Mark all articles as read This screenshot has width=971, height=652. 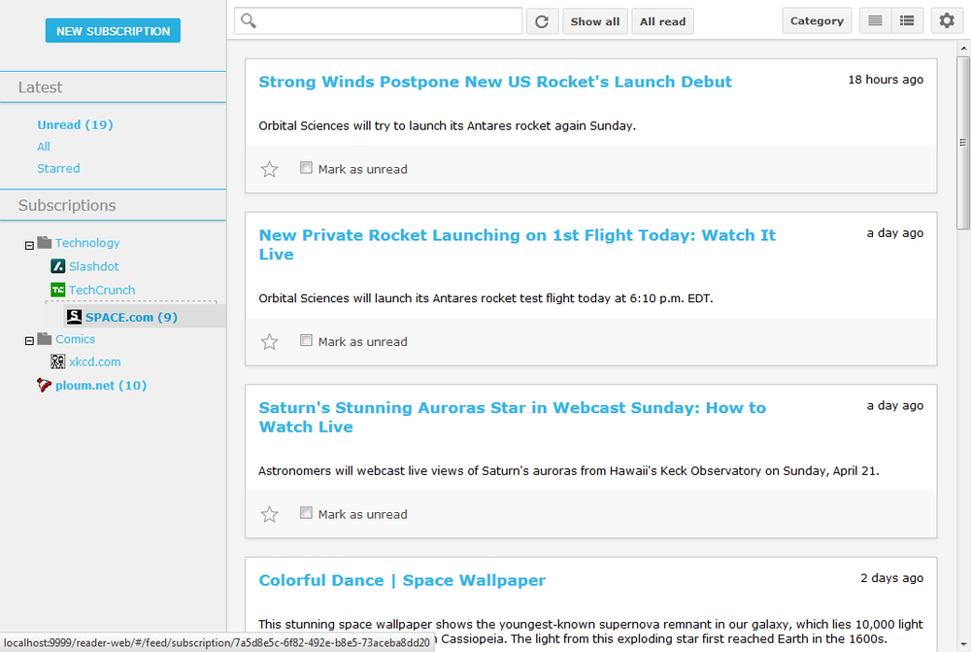click(662, 20)
